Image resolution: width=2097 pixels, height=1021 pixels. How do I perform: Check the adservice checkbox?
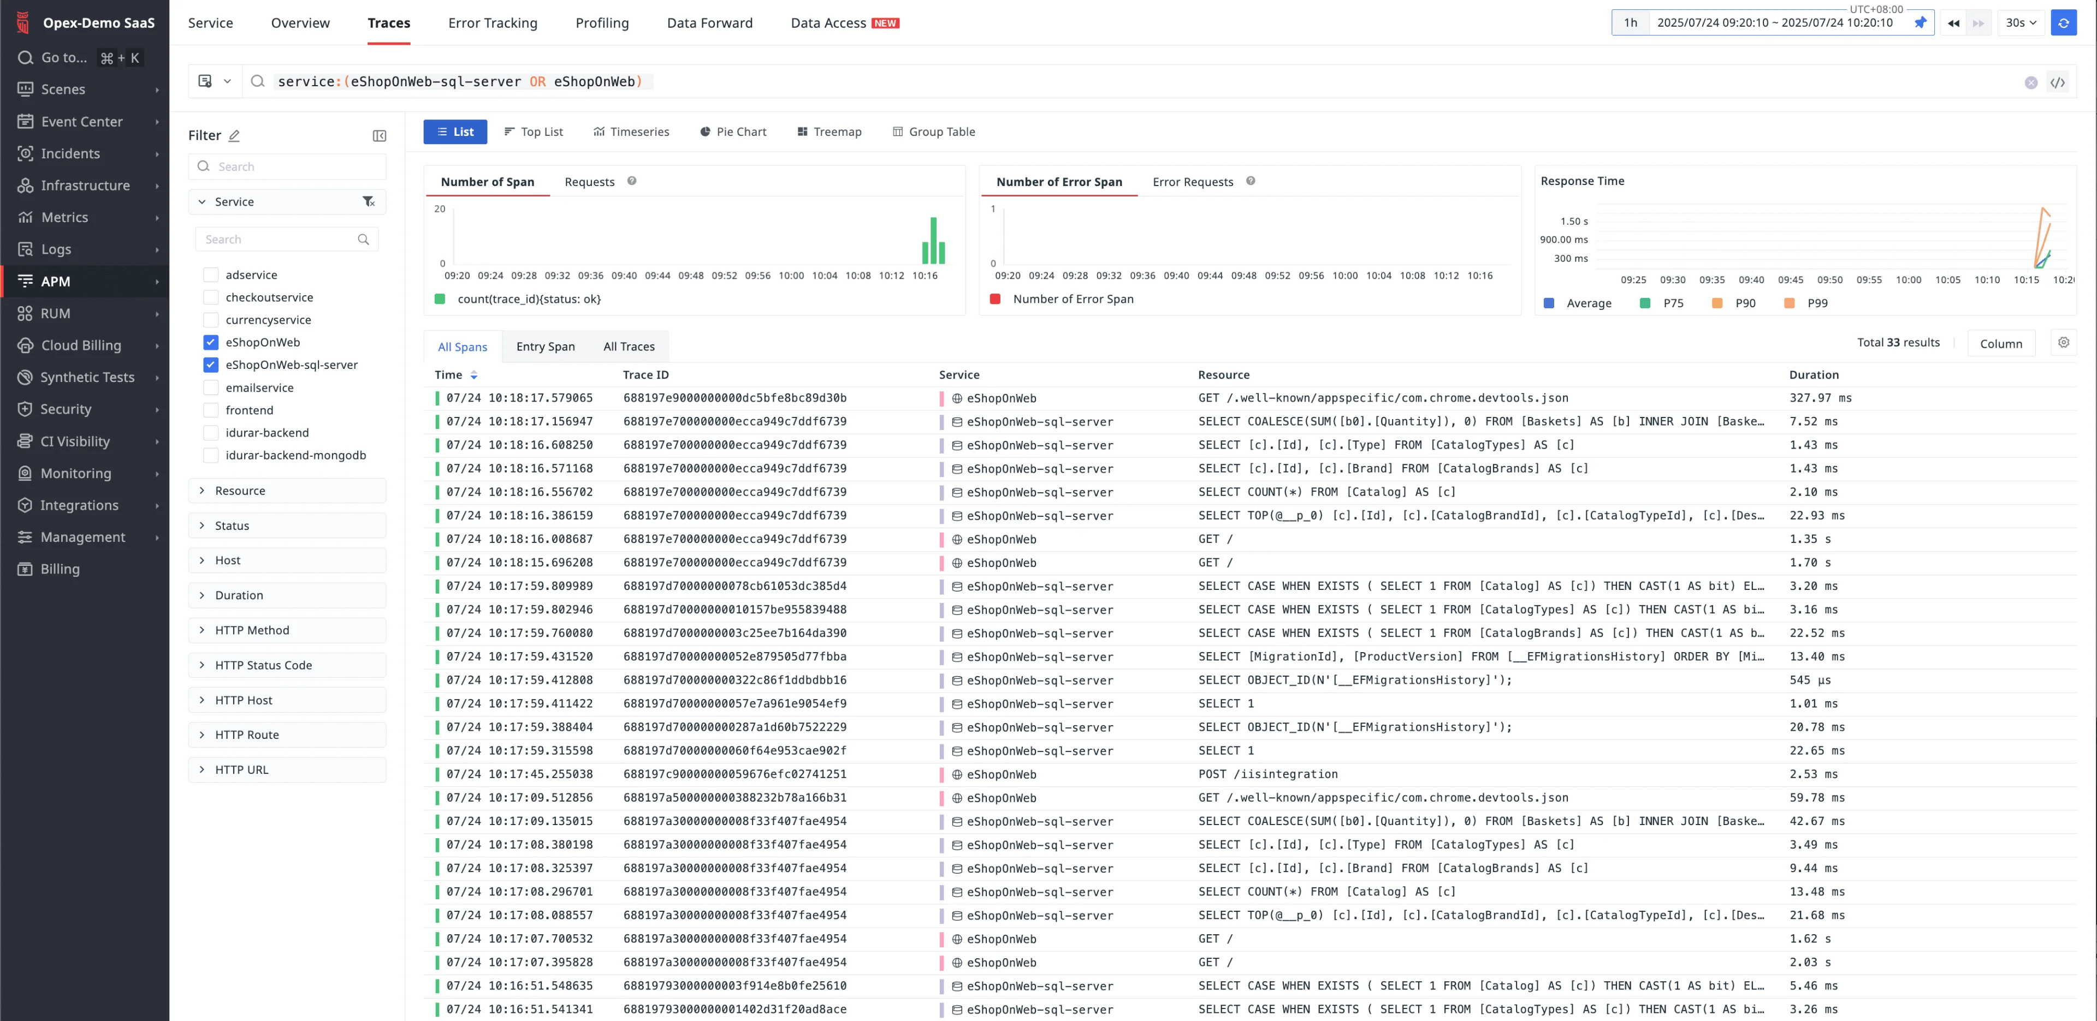[211, 275]
